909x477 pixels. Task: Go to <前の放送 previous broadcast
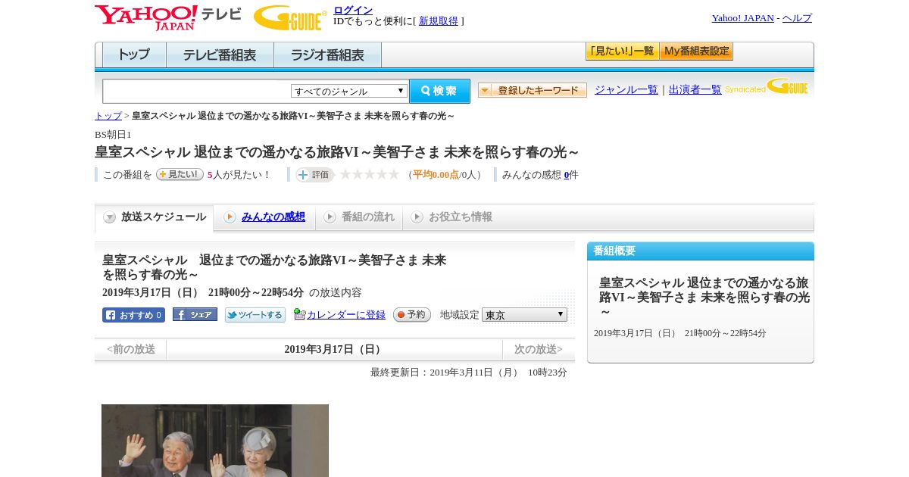coord(131,350)
